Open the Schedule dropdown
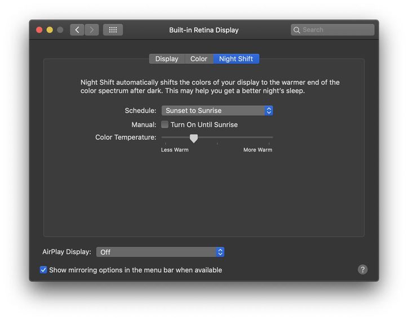Image resolution: width=408 pixels, height=320 pixels. (218, 110)
